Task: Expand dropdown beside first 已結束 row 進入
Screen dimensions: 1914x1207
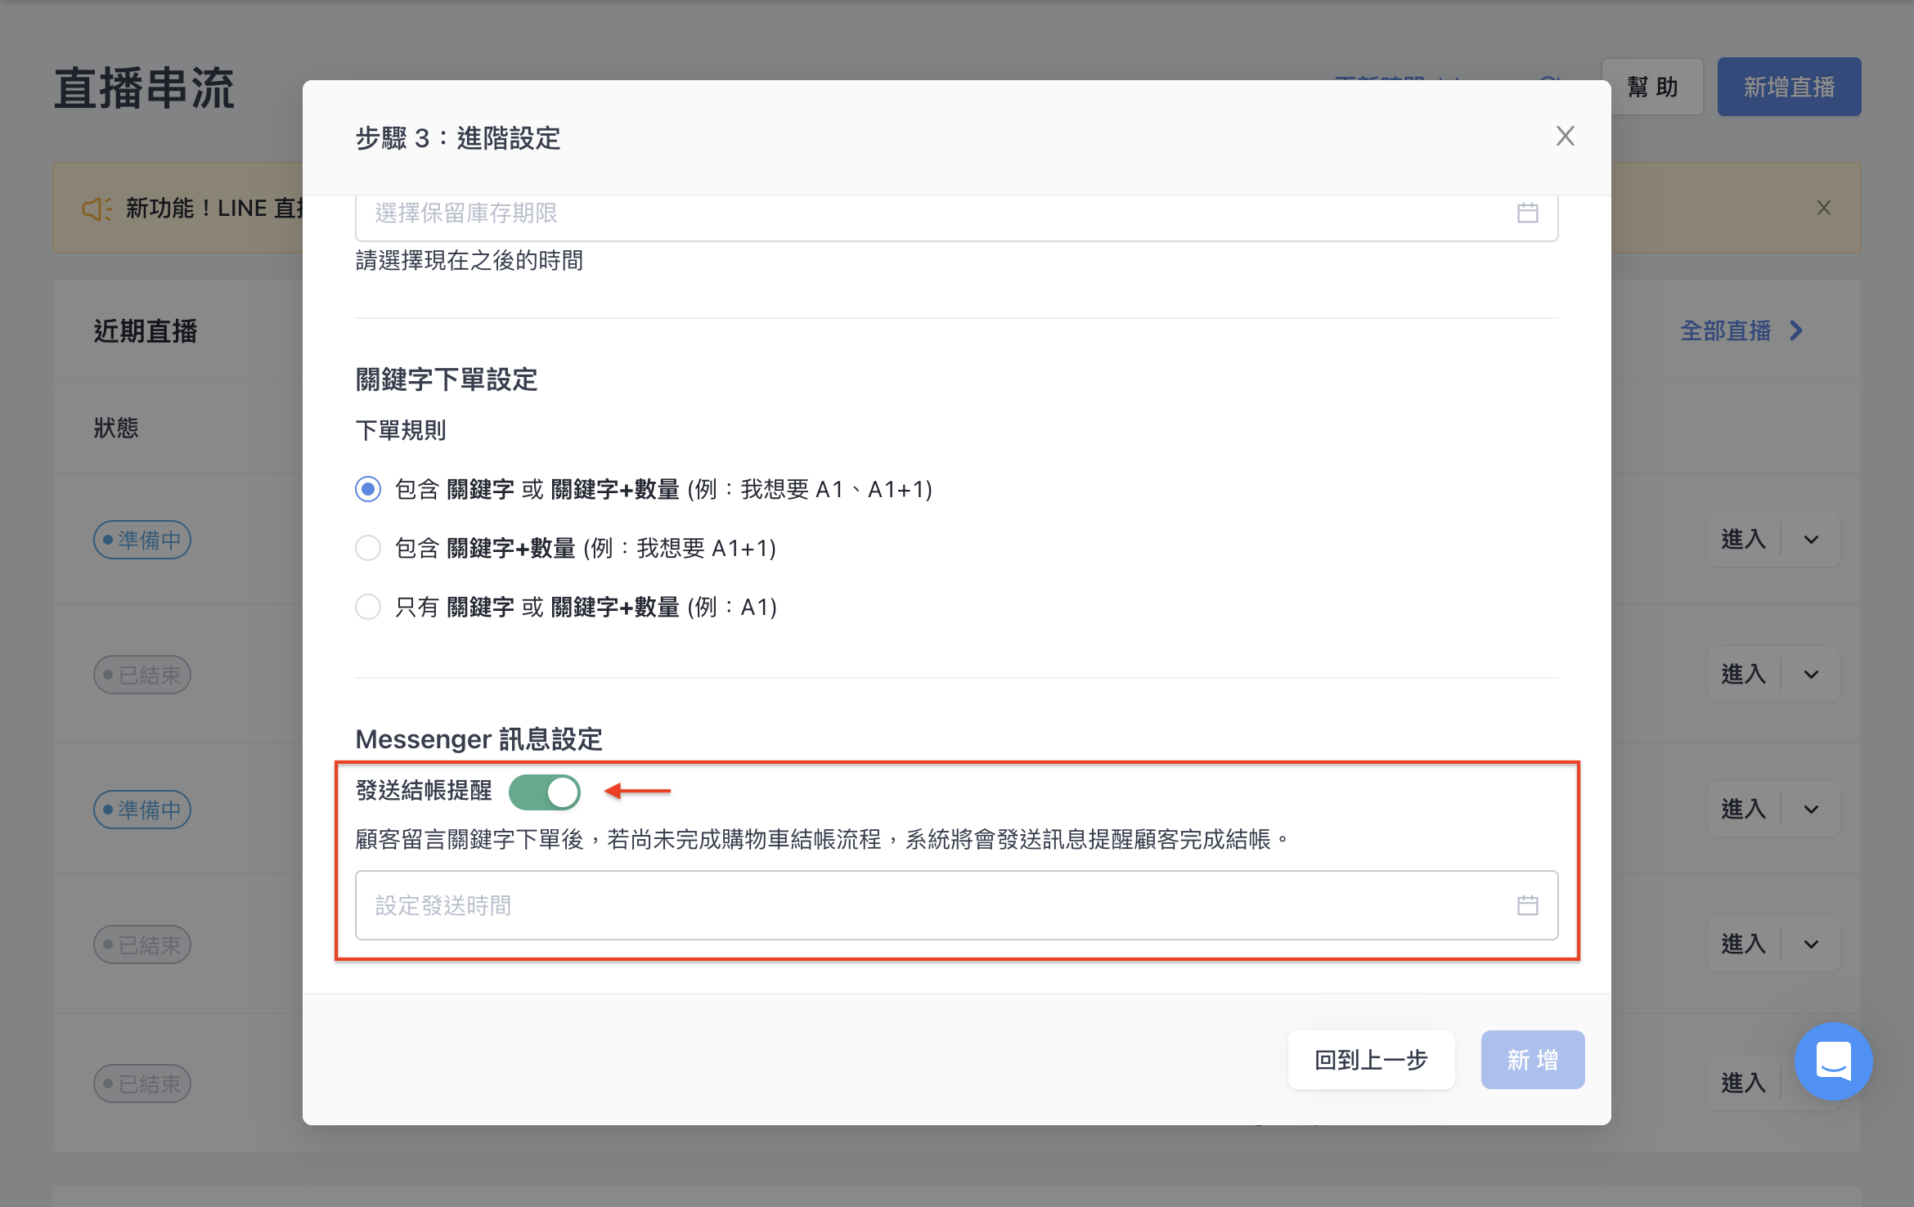Action: [1811, 674]
